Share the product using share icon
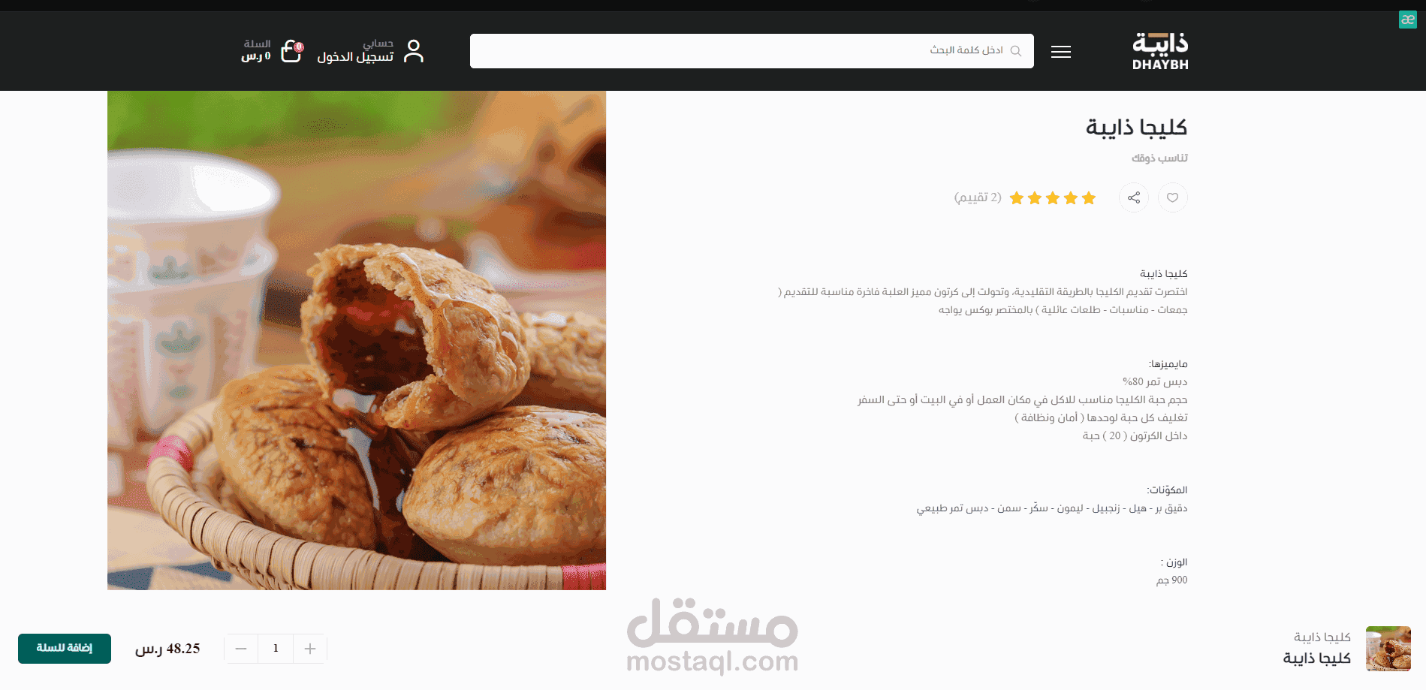Screen dimensions: 1426x690 [x=1134, y=197]
